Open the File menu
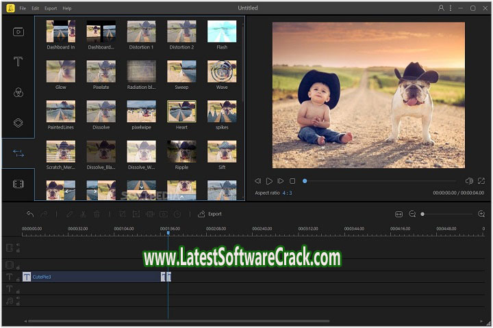The height and width of the screenshot is (328, 493). (23, 8)
